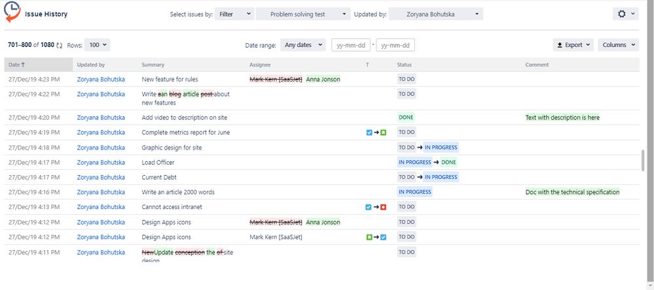The height and width of the screenshot is (290, 654).
Task: Open Zoryana Bohutska link in 4:16 PM row
Action: 101,192
